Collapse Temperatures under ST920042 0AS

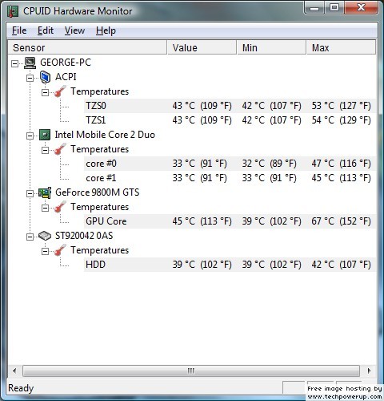tap(45, 251)
